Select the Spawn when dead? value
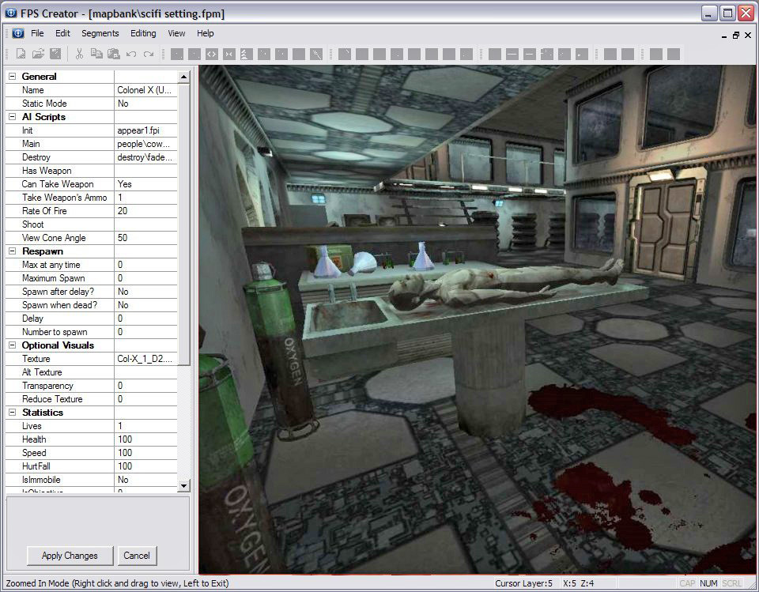 click(145, 305)
